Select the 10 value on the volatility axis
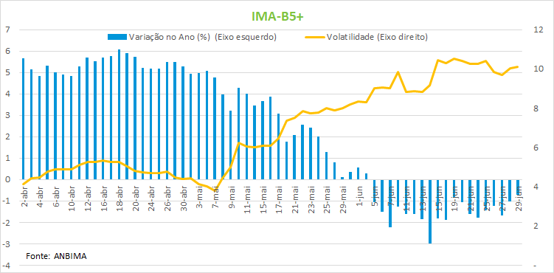Image resolution: width=554 pixels, height=273 pixels. [539, 69]
